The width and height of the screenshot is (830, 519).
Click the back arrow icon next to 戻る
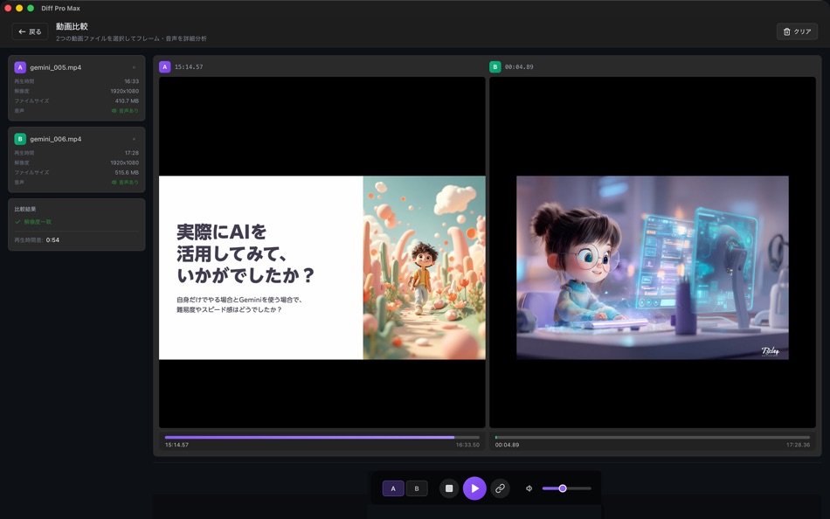(20, 31)
